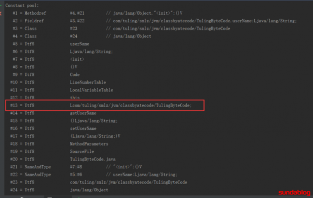
Task: Click the '<init>' value on line #7
Action: pyautogui.click(x=77, y=59)
